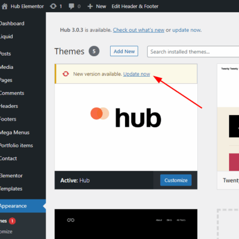Click 'Check out what's new' link
Screen dimensions: 239x239
pos(138,30)
